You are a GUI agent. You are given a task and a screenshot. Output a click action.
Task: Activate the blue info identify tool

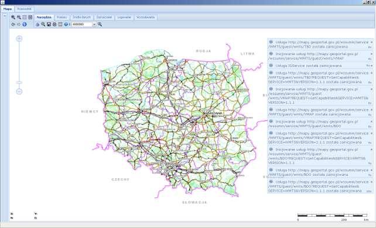25,24
